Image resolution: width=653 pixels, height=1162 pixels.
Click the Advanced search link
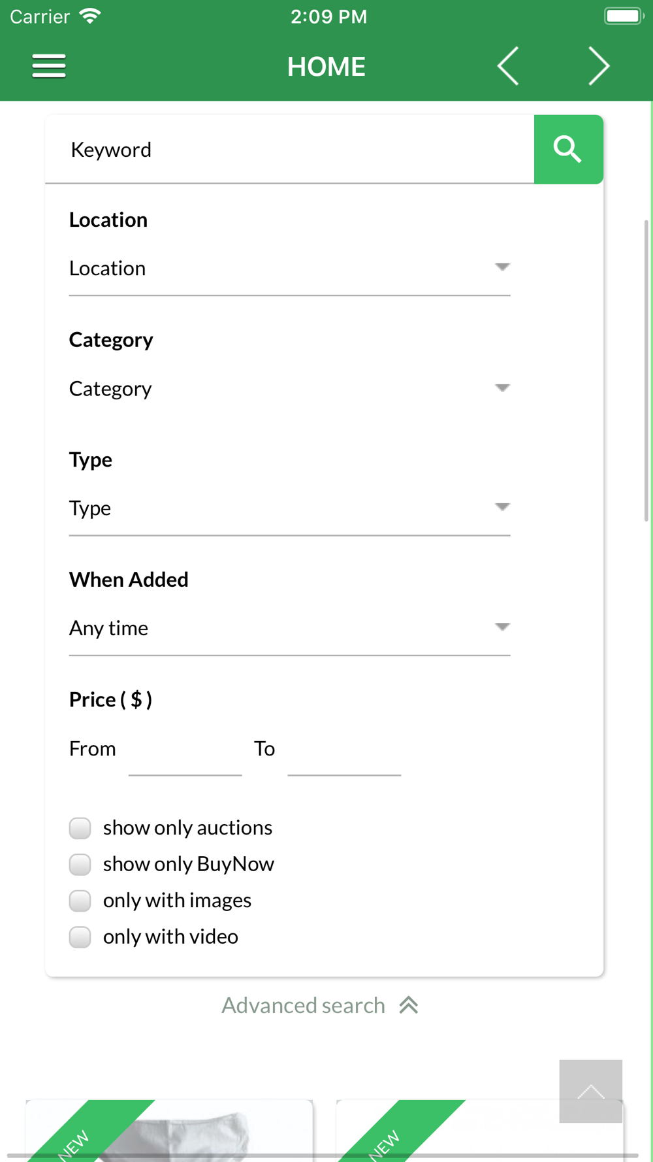(x=304, y=1005)
